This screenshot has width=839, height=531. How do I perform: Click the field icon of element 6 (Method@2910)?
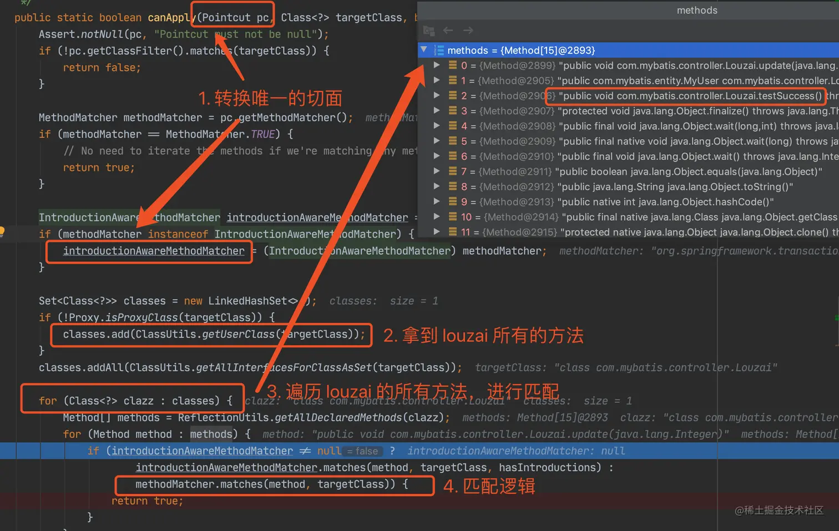click(453, 156)
